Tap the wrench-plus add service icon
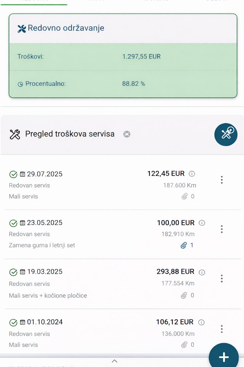Screen dimensions: 244x367 click(226, 134)
